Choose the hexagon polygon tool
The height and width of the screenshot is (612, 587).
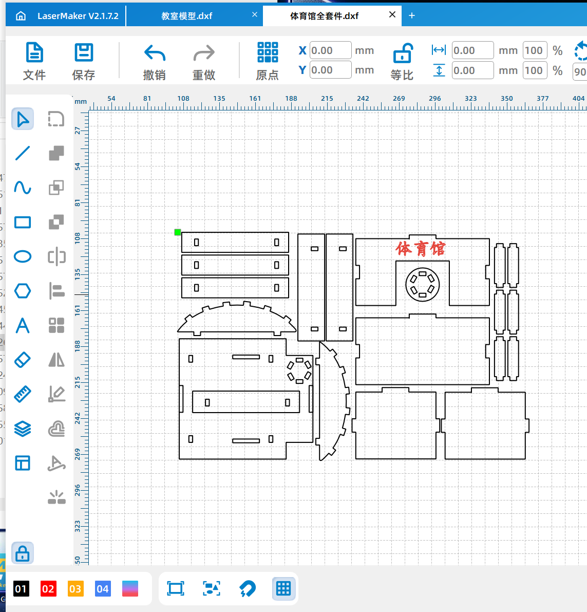pyautogui.click(x=23, y=291)
